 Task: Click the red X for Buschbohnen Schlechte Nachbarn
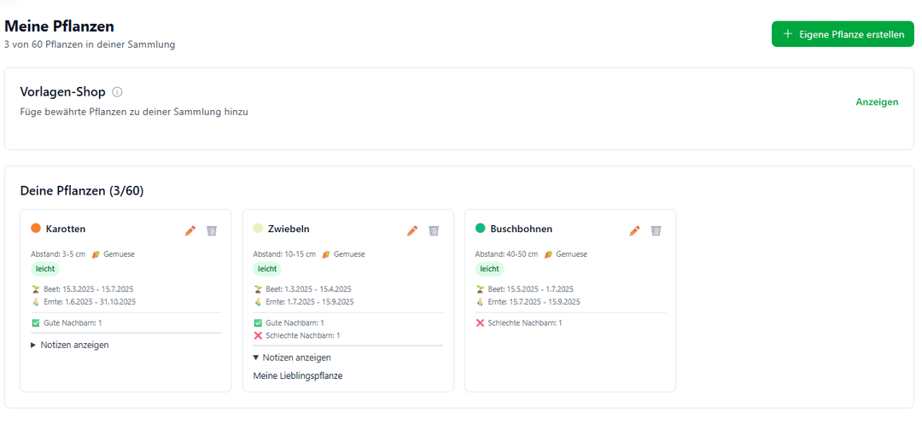click(480, 323)
